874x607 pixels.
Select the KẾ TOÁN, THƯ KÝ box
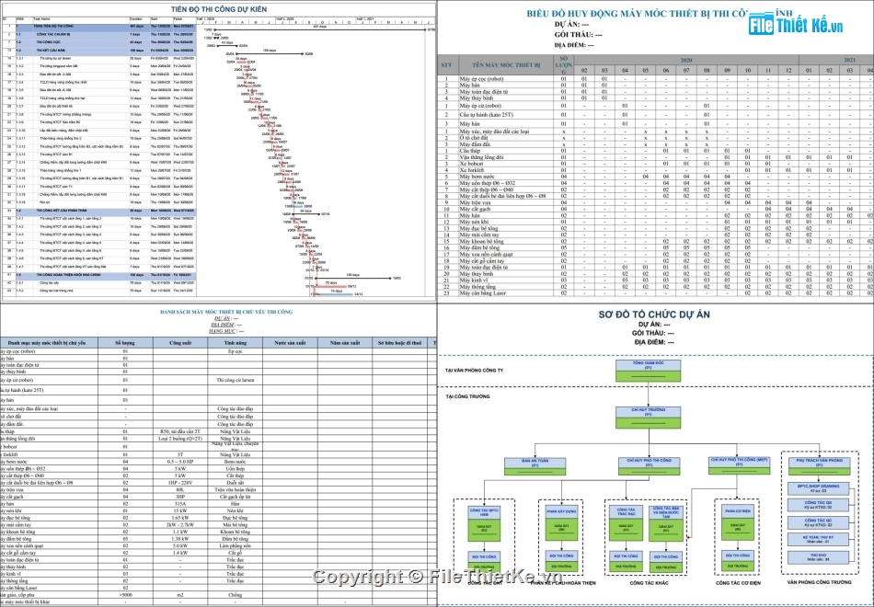[818, 540]
